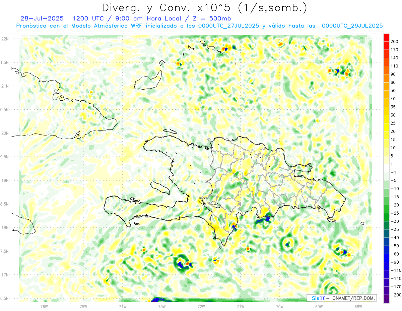Click the colorbar value '-140'
402x311 pixels.
tap(397, 278)
